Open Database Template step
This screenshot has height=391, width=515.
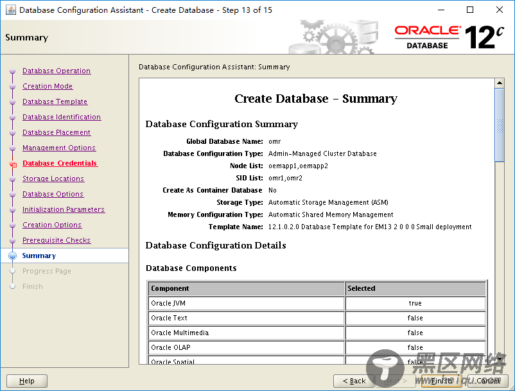click(x=55, y=102)
